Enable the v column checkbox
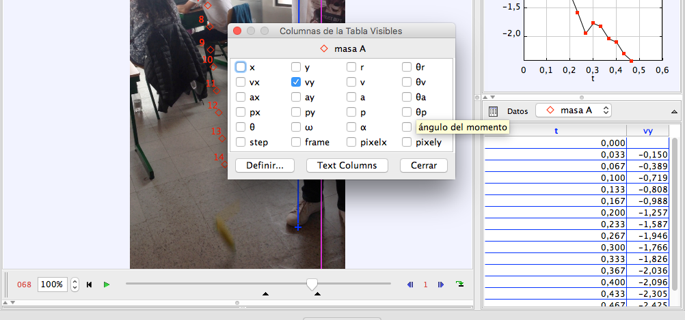 coord(351,82)
